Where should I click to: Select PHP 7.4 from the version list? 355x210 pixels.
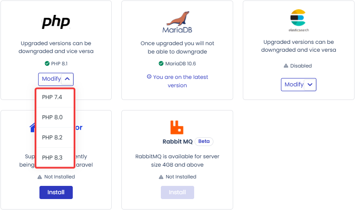click(x=55, y=97)
